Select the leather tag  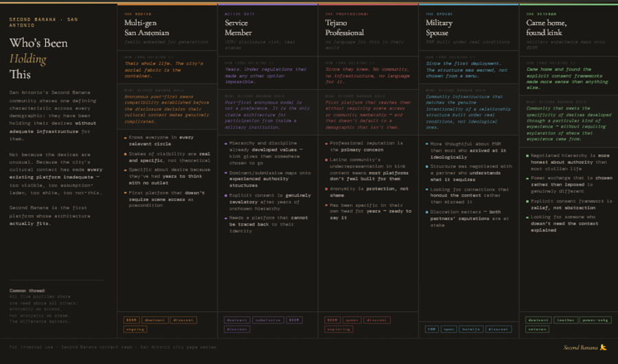coord(566,320)
